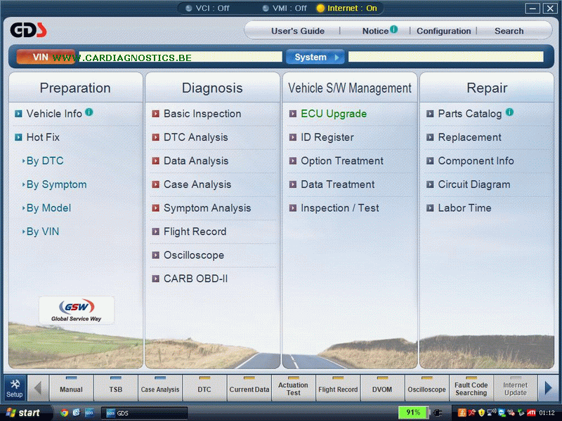Click the Vehicle Info information icon
The image size is (562, 421).
tap(89, 112)
